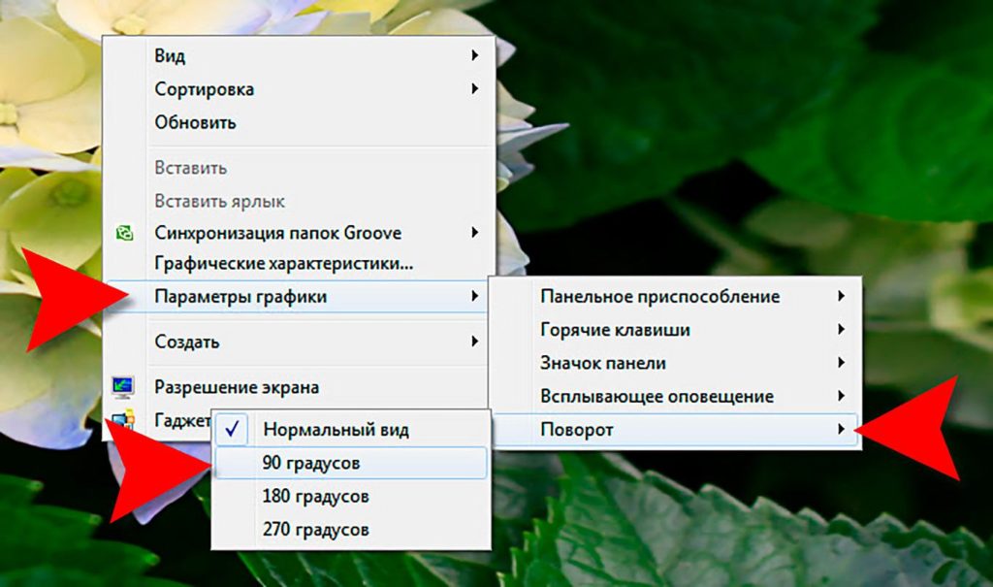Image resolution: width=993 pixels, height=587 pixels.
Task: Pick 270 градусов rotation option
Action: click(x=315, y=530)
